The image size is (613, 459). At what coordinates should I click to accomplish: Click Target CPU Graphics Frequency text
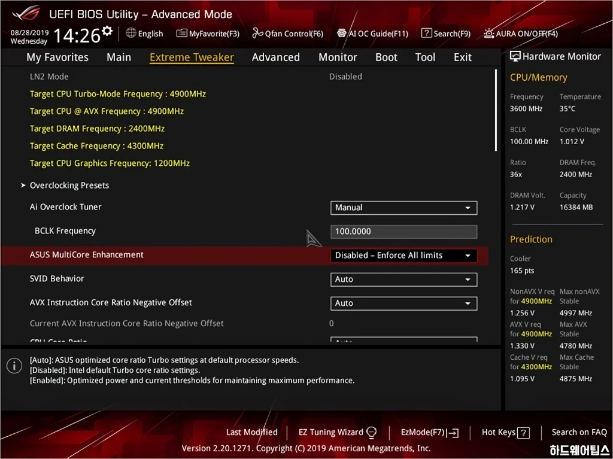coord(110,163)
